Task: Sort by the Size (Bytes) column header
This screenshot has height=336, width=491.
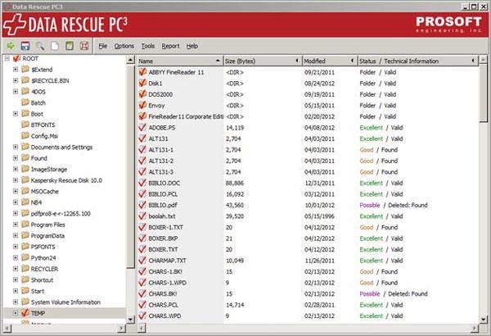Action: coord(263,61)
